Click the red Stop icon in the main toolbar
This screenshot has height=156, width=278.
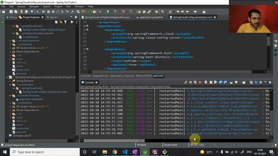coord(123,12)
